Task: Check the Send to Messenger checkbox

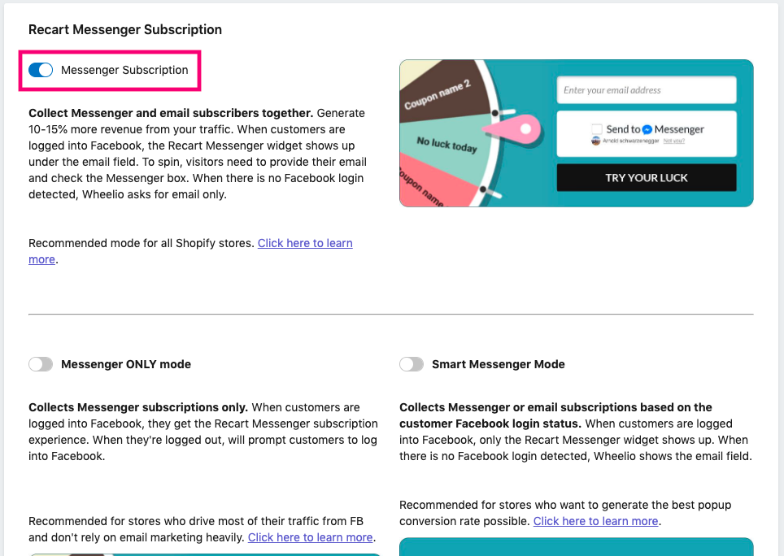Action: [597, 129]
